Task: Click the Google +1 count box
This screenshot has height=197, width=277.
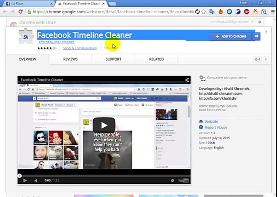Action: coord(266,59)
